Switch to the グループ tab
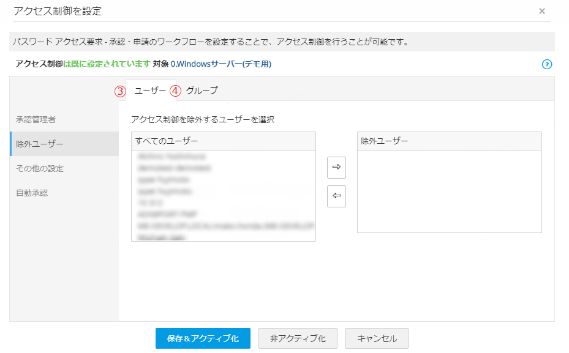 point(202,91)
